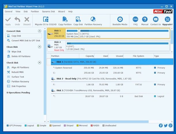This screenshot has height=134, width=176.
Task: Collapse the Clean Disk section
Action: click(40, 47)
